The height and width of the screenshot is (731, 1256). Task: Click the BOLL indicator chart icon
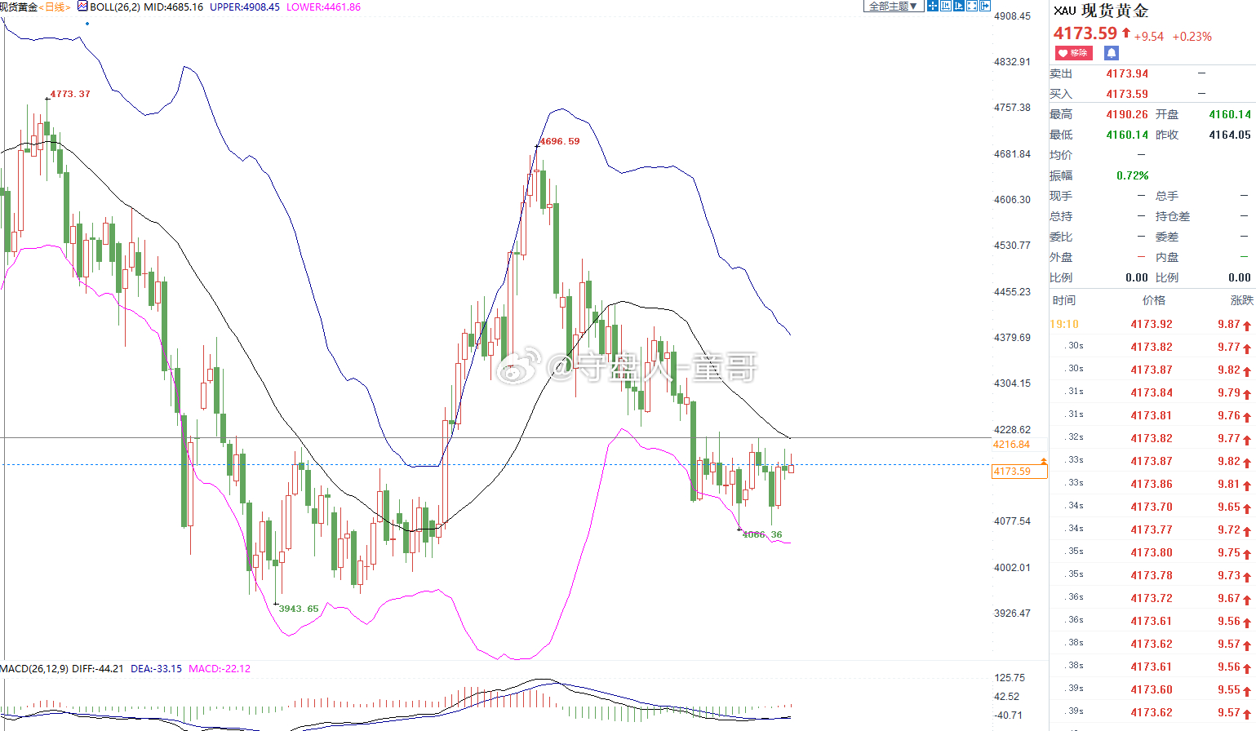(82, 6)
